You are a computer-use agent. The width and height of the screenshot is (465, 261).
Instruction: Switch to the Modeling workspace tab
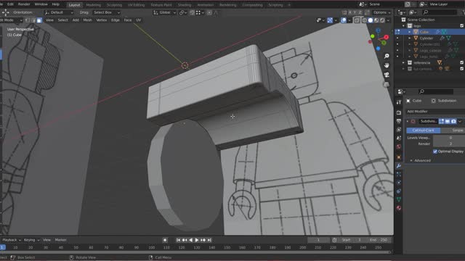pyautogui.click(x=93, y=5)
